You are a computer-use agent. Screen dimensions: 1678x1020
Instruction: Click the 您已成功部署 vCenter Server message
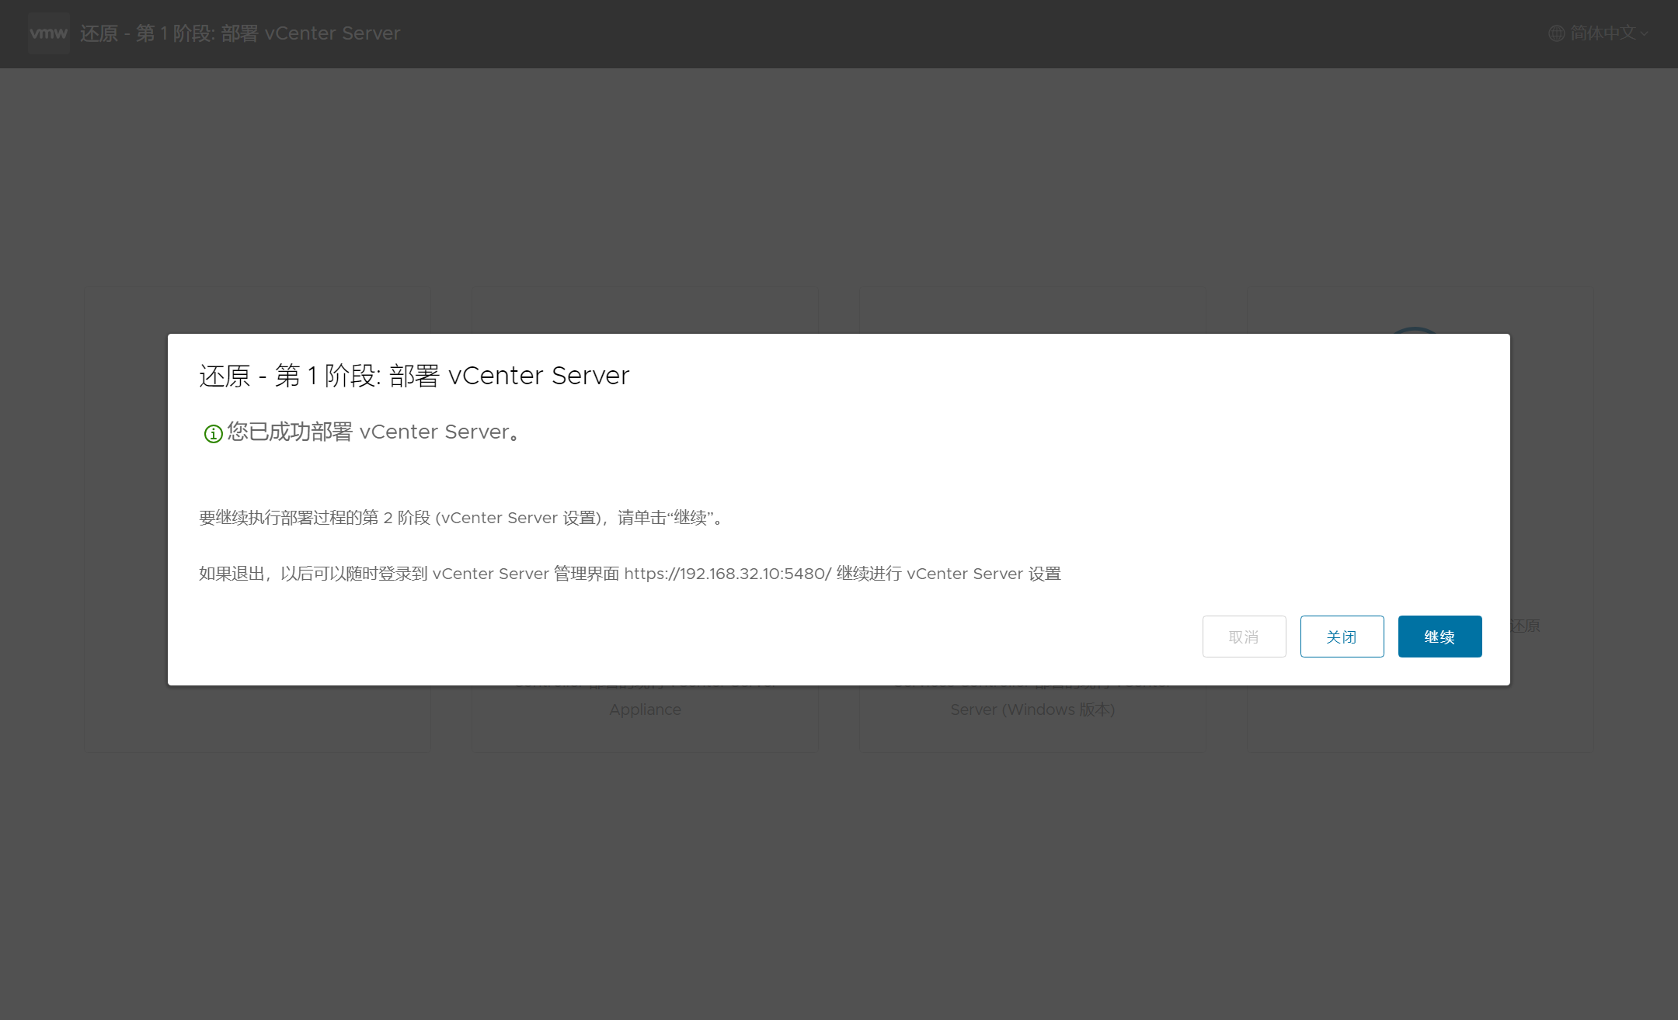(x=373, y=432)
